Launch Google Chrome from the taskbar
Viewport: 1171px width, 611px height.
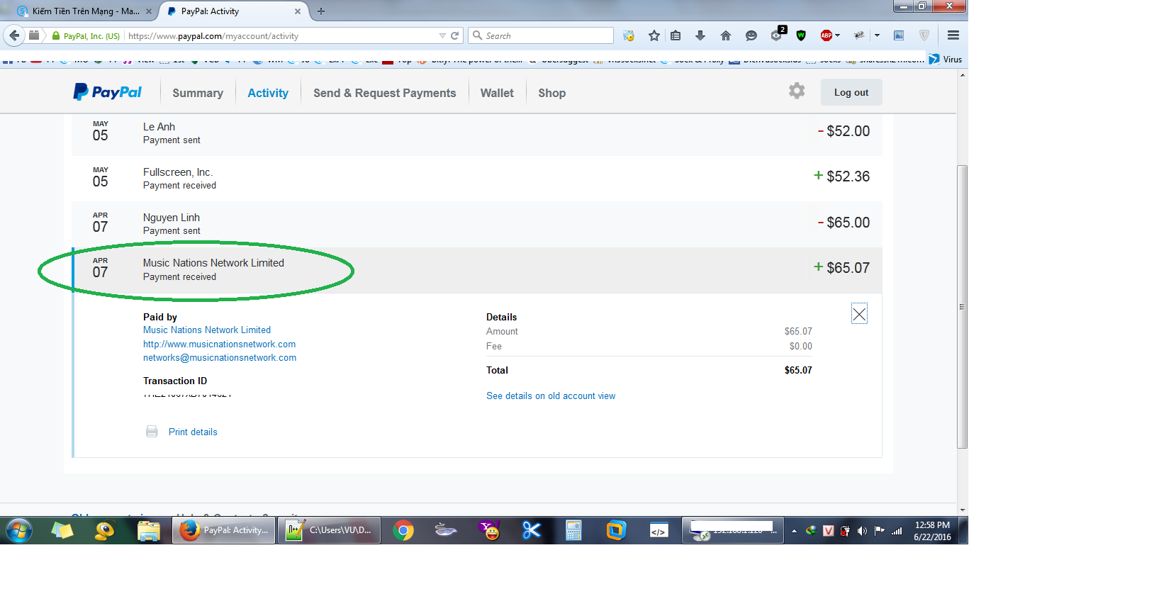tap(403, 530)
